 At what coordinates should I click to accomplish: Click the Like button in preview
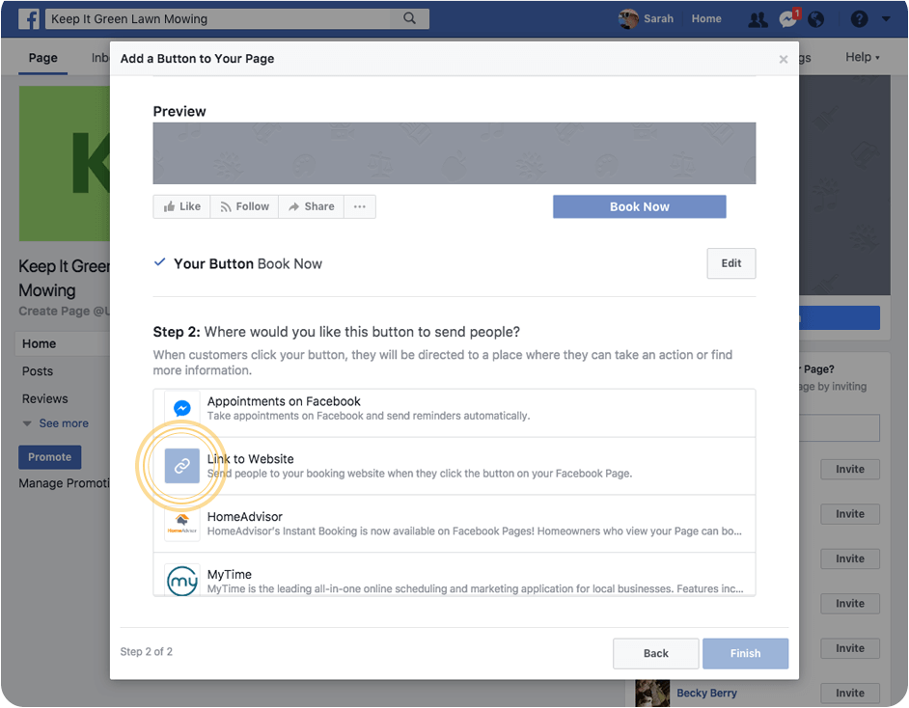tap(181, 206)
